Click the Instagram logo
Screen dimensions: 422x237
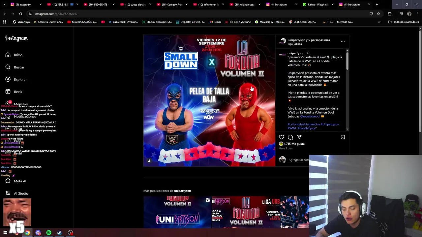(16, 38)
